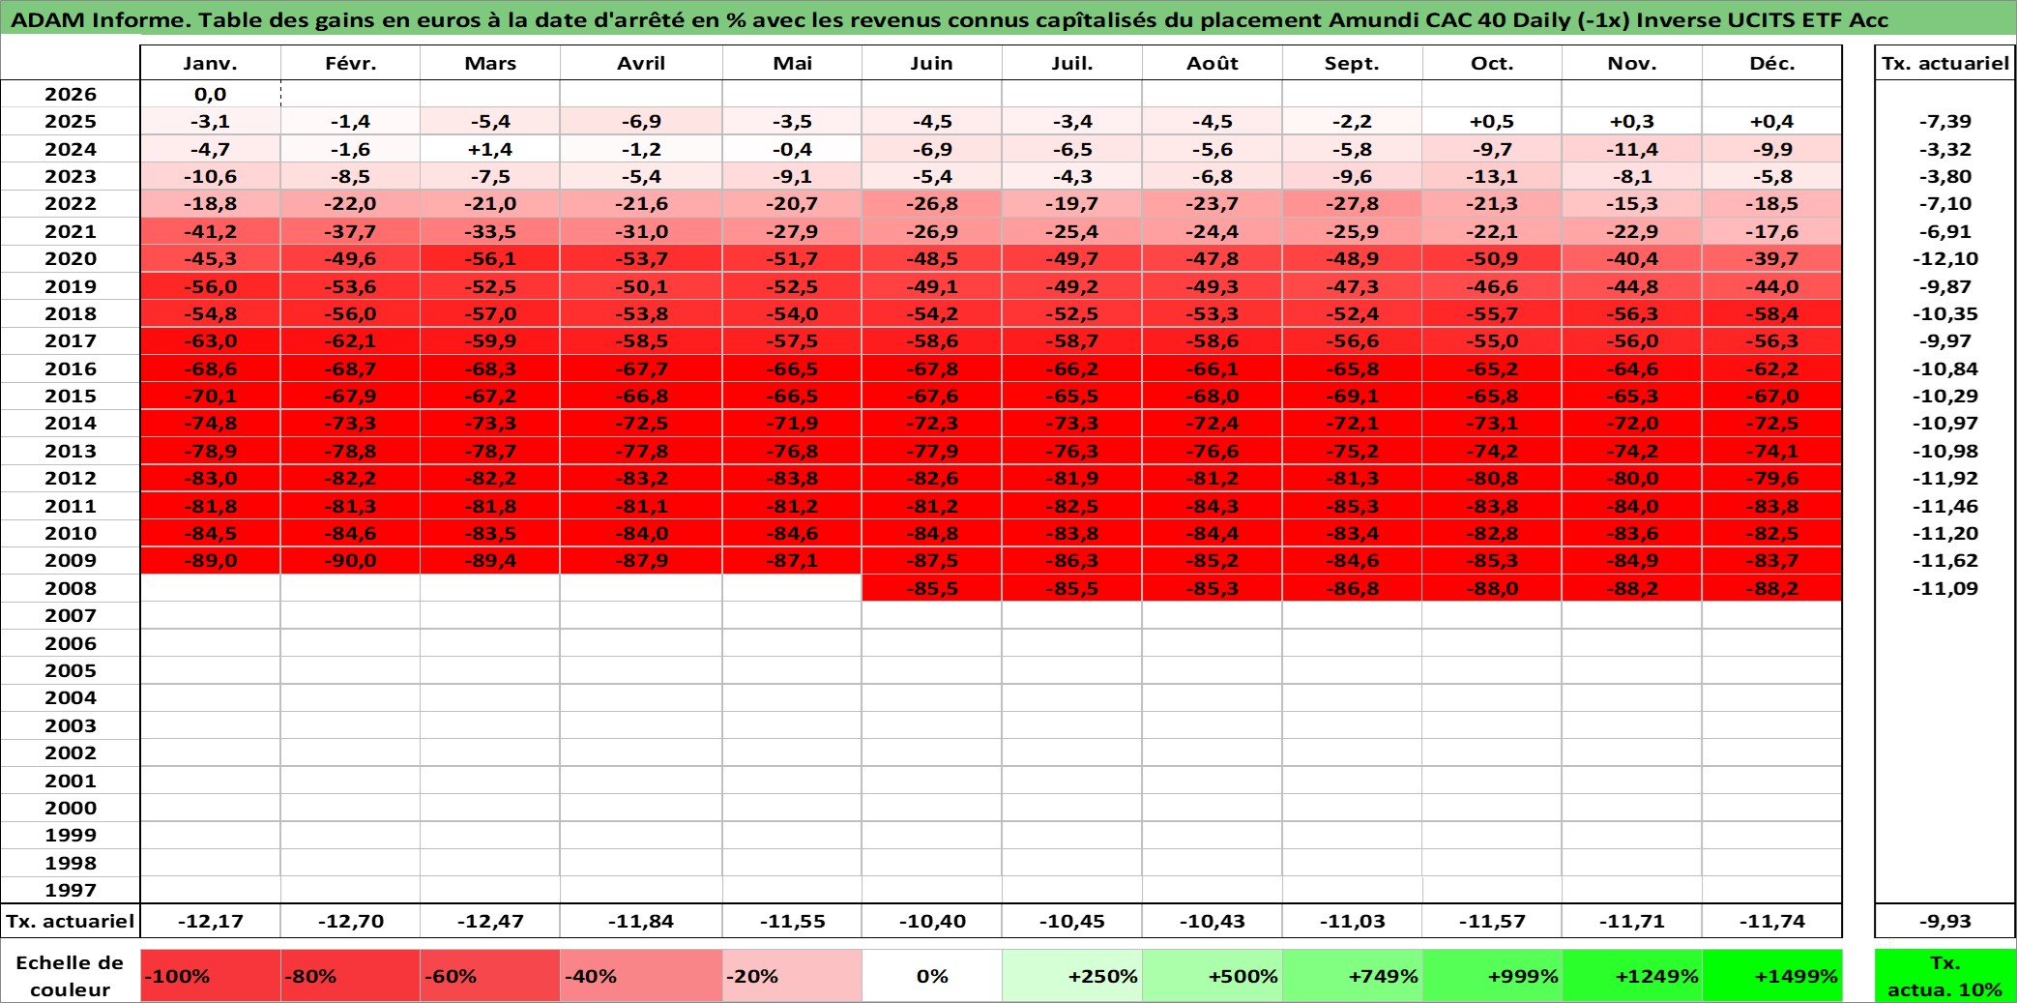Select the -13,1 value in October 2023
This screenshot has height=1003, width=2017.
click(x=1492, y=176)
